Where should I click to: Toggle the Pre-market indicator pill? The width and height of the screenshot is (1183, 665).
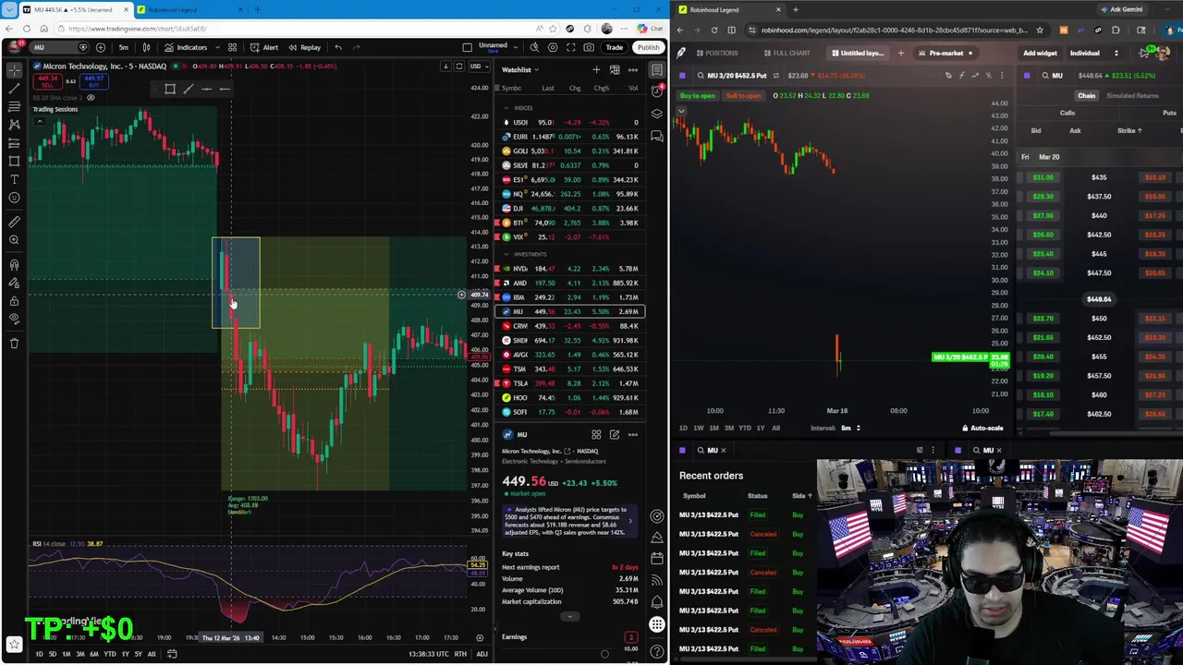(x=945, y=54)
